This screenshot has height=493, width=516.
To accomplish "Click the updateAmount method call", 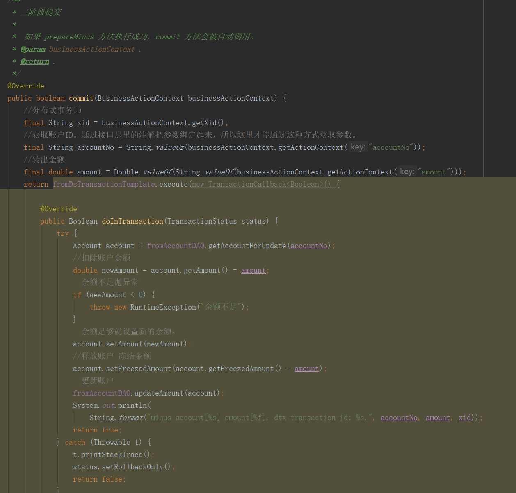I will 159,393.
